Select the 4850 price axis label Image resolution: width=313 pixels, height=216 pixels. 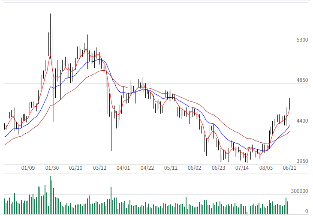pos(302,80)
